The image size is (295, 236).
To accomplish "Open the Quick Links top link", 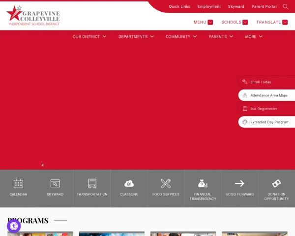I will click(179, 6).
